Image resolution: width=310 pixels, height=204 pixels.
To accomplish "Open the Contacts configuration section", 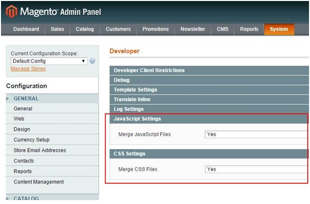I will click(52, 161).
